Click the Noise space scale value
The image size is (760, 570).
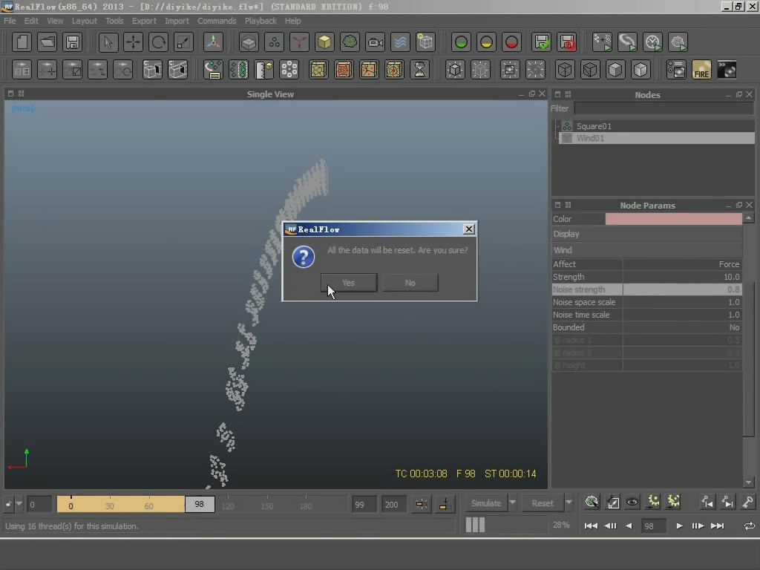pyautogui.click(x=682, y=302)
